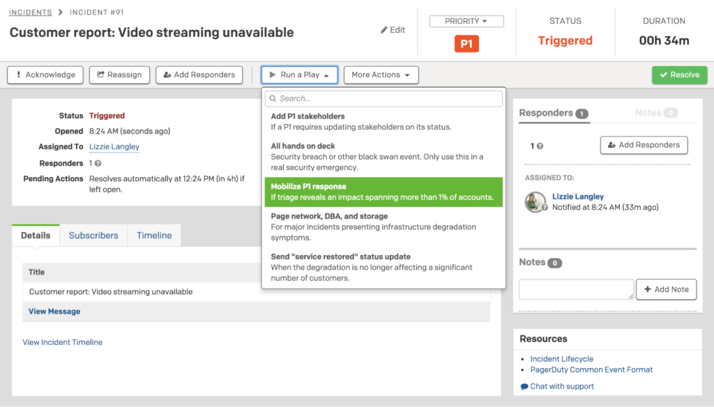Select Add P1 stakeholders play
Image resolution: width=714 pixels, height=407 pixels.
[384, 121]
